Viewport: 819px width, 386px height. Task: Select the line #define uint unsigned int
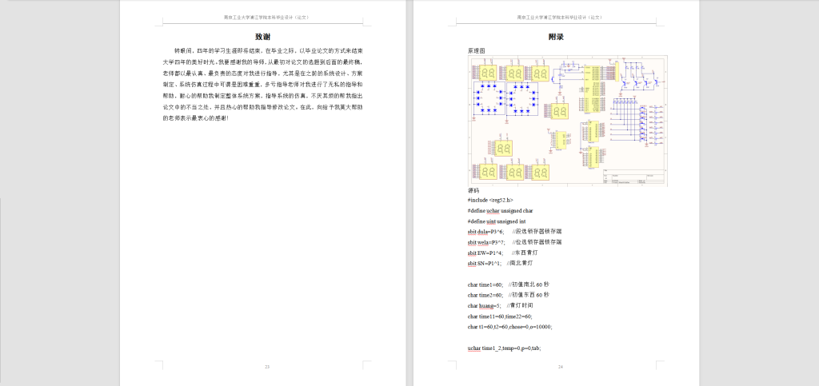tap(497, 221)
